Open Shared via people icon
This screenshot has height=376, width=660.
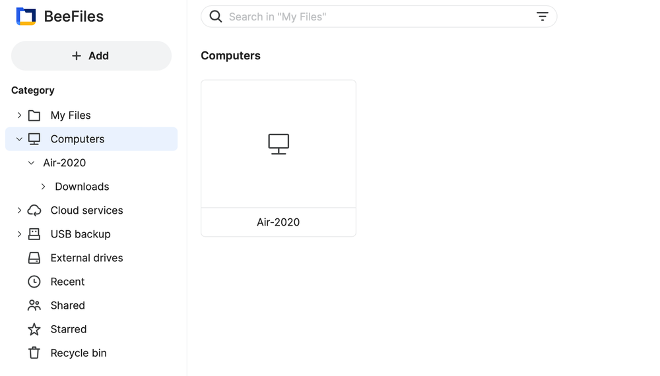click(34, 305)
